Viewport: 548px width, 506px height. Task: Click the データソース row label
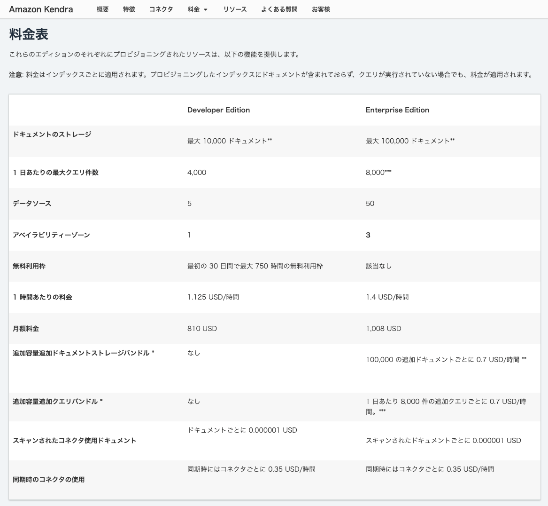pyautogui.click(x=32, y=204)
